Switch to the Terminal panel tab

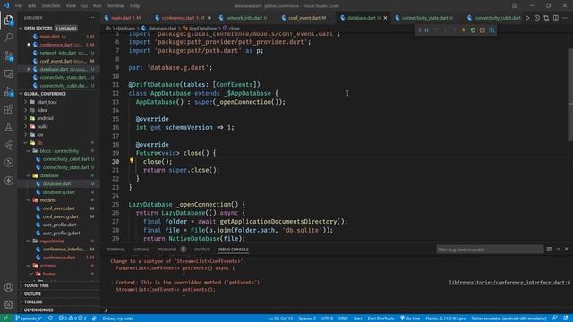[x=116, y=250]
